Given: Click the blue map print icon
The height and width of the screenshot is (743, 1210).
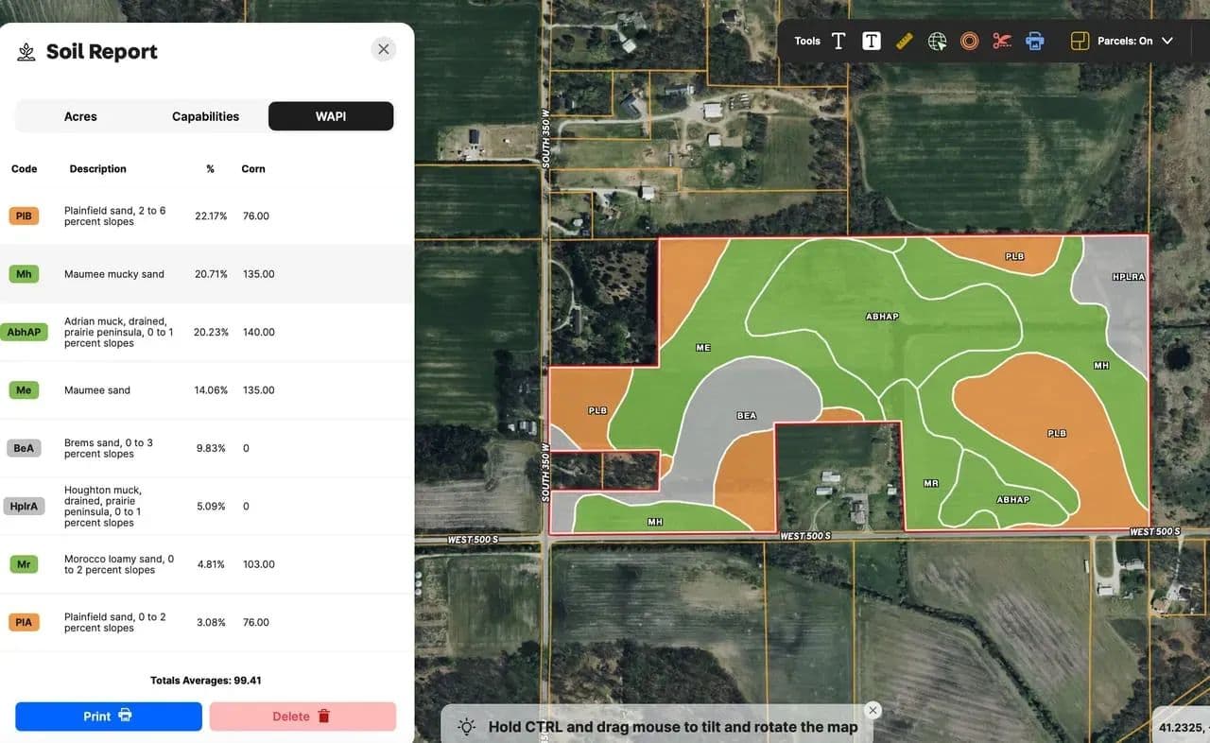Looking at the screenshot, I should coord(1035,41).
